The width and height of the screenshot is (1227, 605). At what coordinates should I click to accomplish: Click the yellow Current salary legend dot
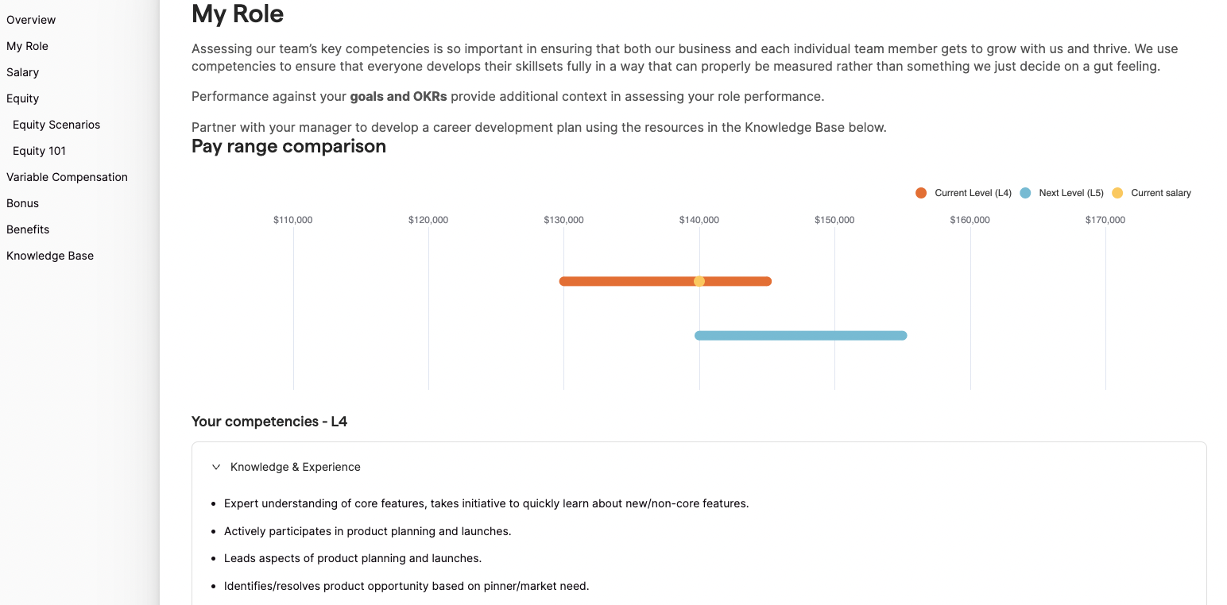pos(1117,193)
